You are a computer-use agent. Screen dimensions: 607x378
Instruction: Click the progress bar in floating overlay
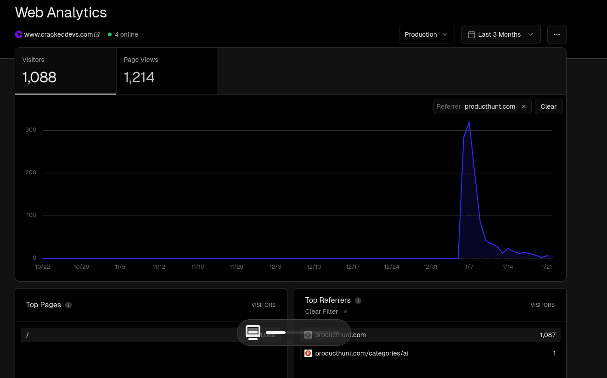pyautogui.click(x=303, y=333)
